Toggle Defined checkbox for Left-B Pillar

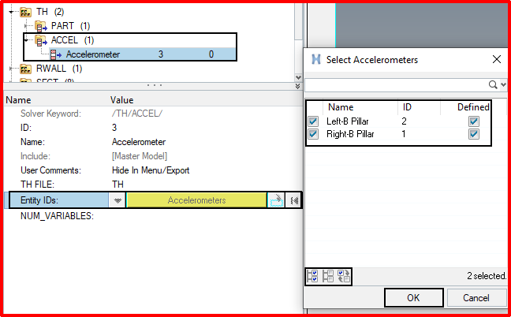coord(473,121)
